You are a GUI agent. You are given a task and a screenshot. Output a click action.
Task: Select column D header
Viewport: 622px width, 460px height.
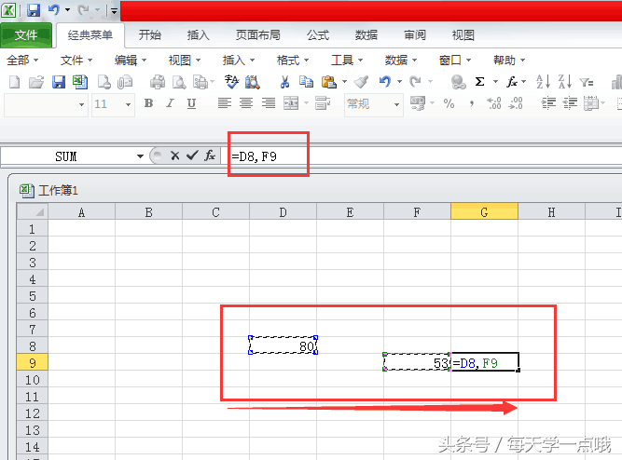click(283, 212)
